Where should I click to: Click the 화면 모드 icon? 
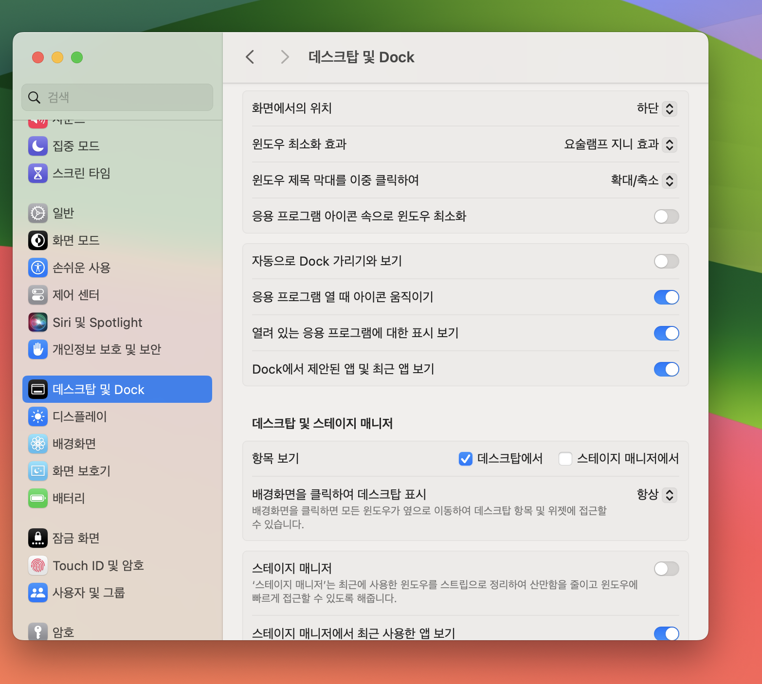click(38, 240)
